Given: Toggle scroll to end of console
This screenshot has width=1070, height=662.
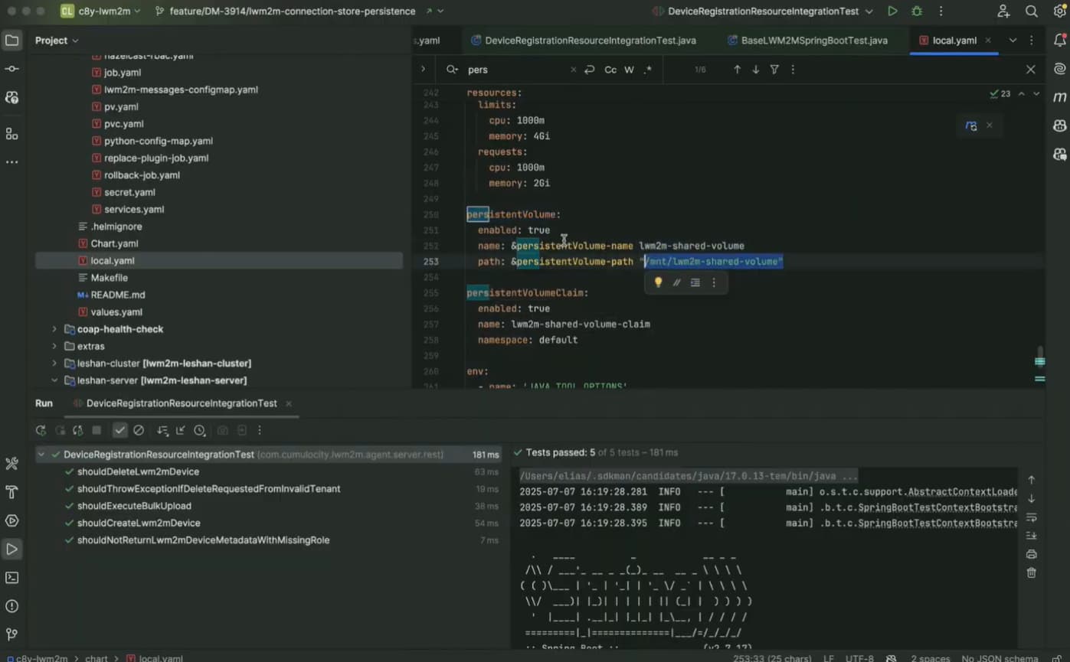Looking at the screenshot, I should [x=1031, y=536].
